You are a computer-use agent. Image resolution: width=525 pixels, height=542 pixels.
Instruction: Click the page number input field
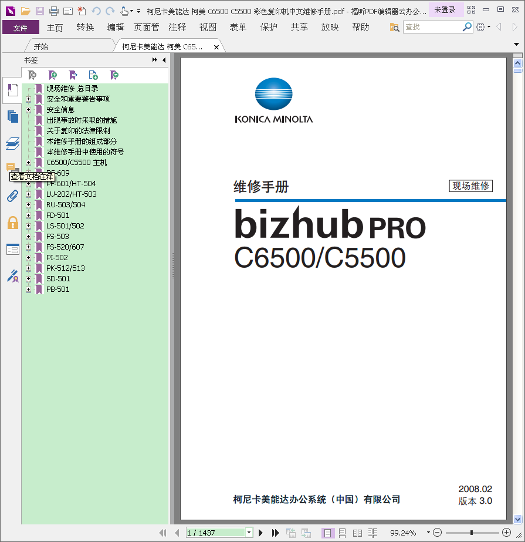click(215, 533)
